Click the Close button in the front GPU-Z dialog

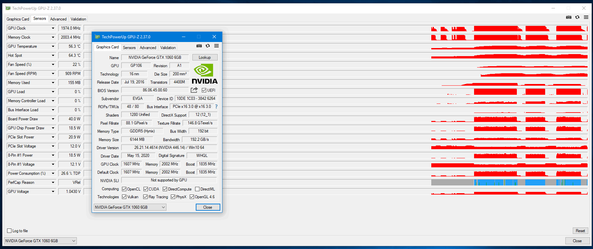tap(208, 207)
